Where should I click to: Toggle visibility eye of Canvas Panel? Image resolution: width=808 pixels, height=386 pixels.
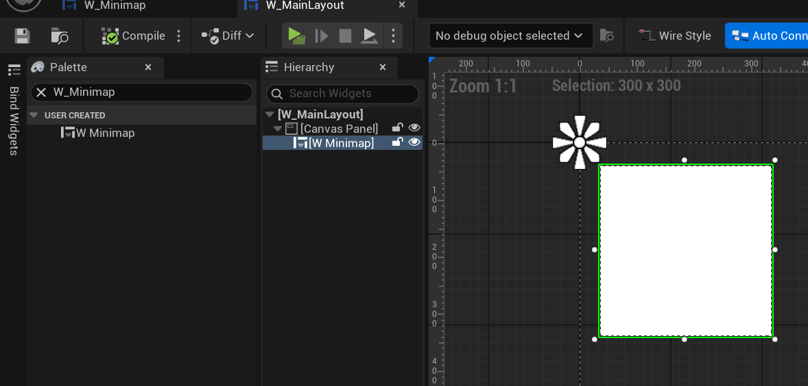click(414, 128)
